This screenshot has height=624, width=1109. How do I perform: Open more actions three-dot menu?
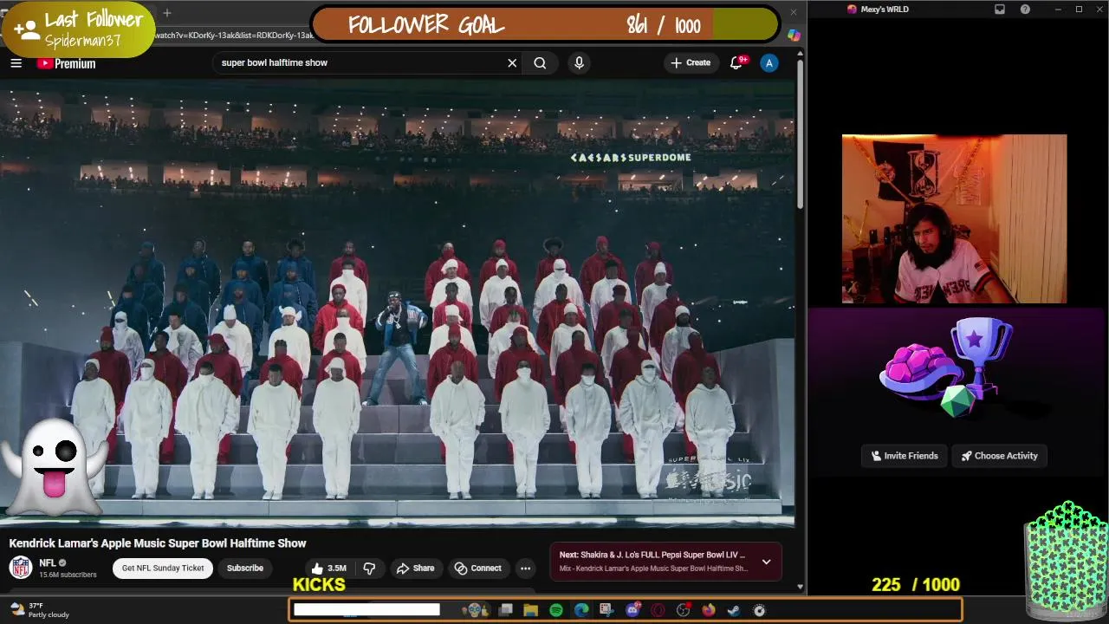tap(525, 568)
